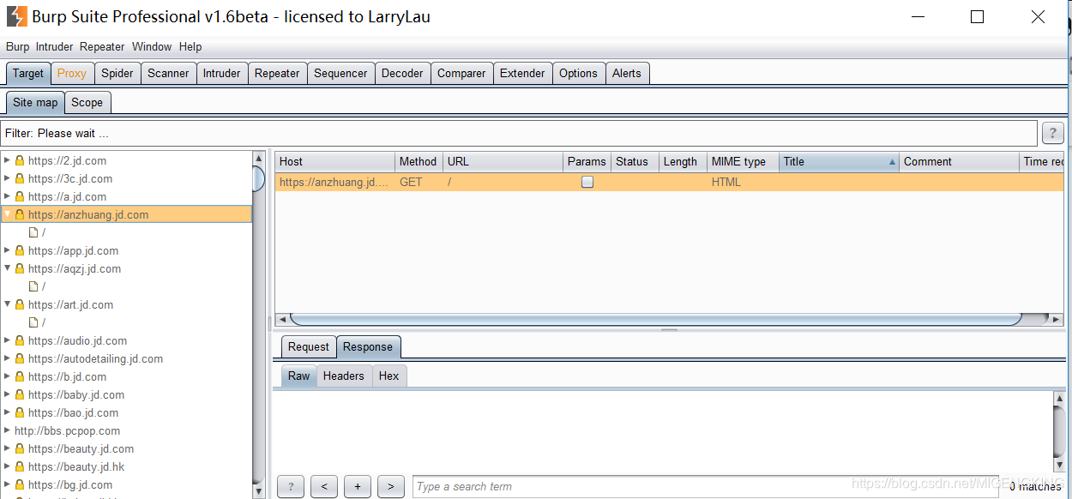Image resolution: width=1072 pixels, height=499 pixels.
Task: Sort table by Status column header
Action: click(x=635, y=161)
